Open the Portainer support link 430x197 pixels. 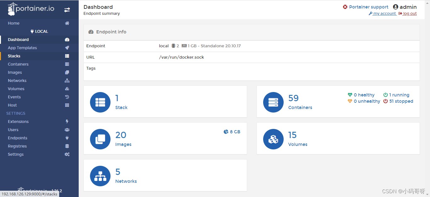tap(368, 7)
